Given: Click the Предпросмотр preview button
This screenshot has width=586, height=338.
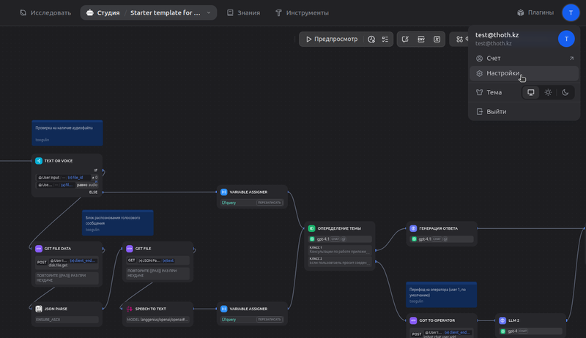Looking at the screenshot, I should [x=332, y=40].
